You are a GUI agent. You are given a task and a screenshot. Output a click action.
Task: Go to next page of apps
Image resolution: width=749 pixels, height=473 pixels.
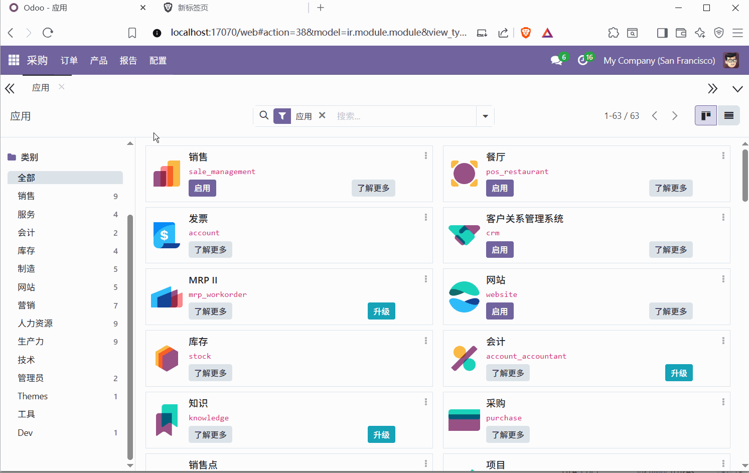pyautogui.click(x=675, y=116)
